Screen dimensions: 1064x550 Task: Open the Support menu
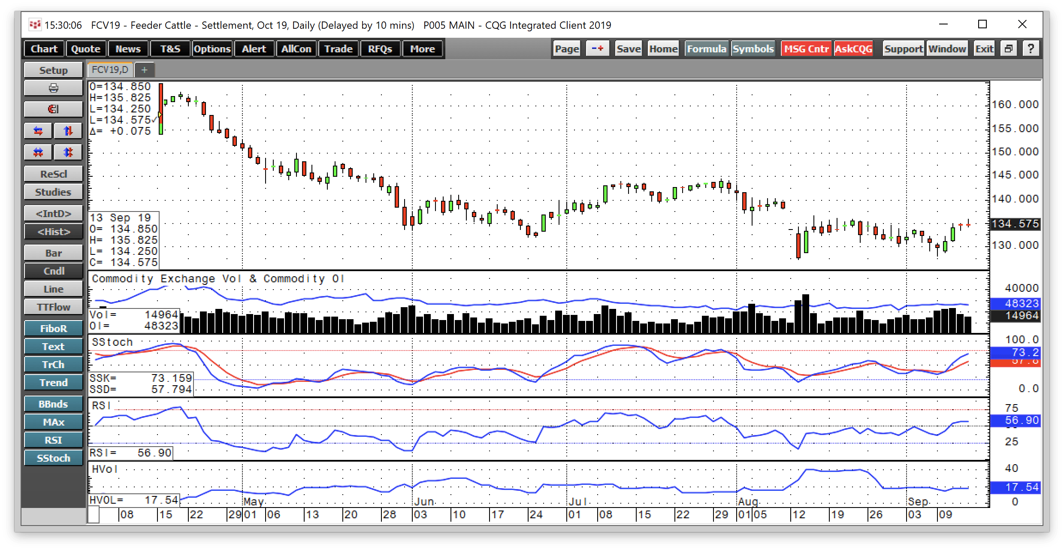point(903,48)
